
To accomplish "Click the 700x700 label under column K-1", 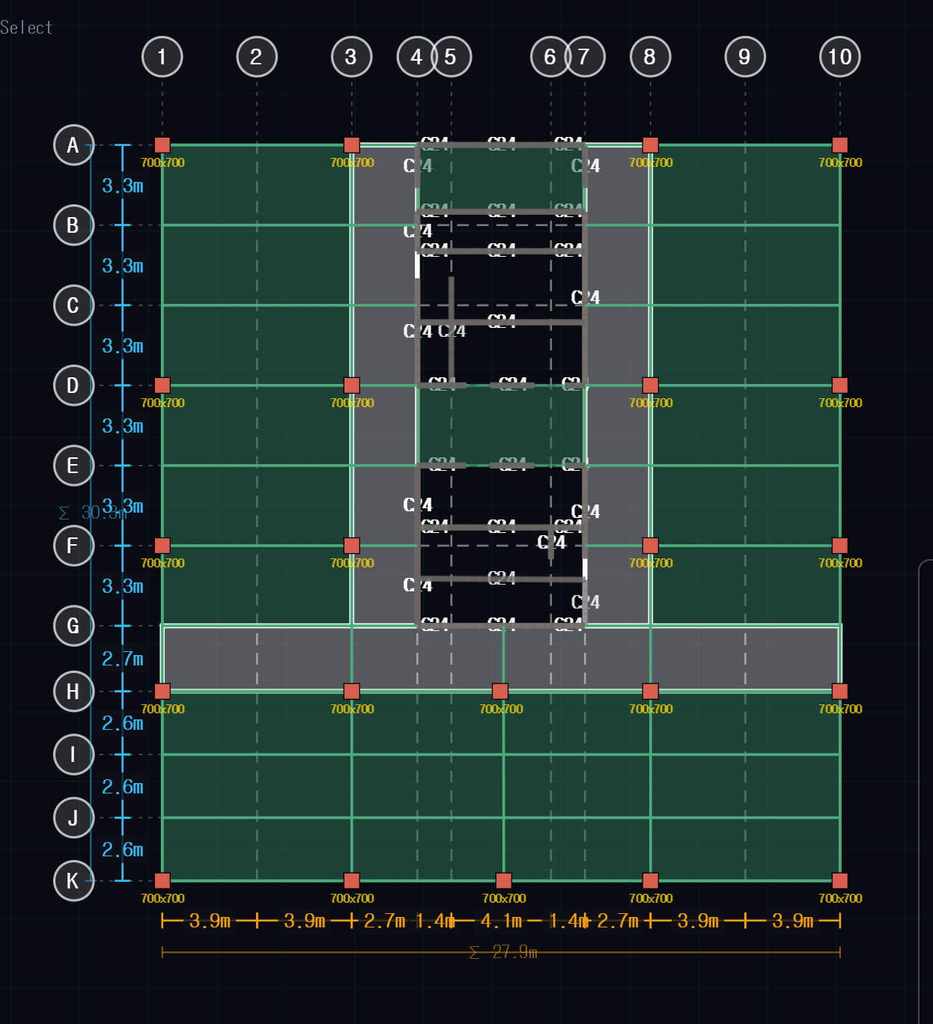I will tap(162, 898).
